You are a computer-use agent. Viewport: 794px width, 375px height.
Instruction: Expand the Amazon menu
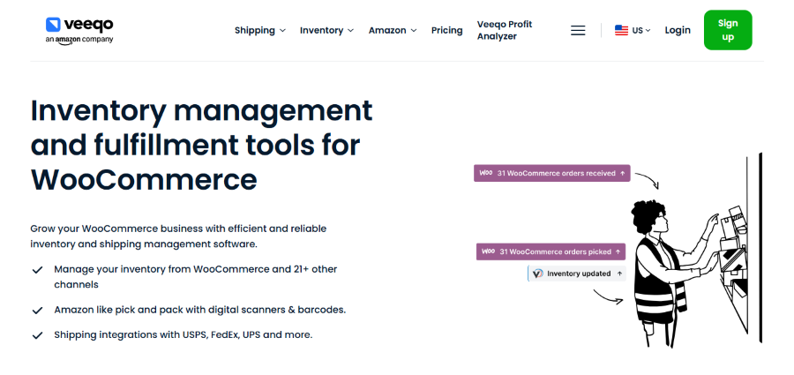coord(393,30)
